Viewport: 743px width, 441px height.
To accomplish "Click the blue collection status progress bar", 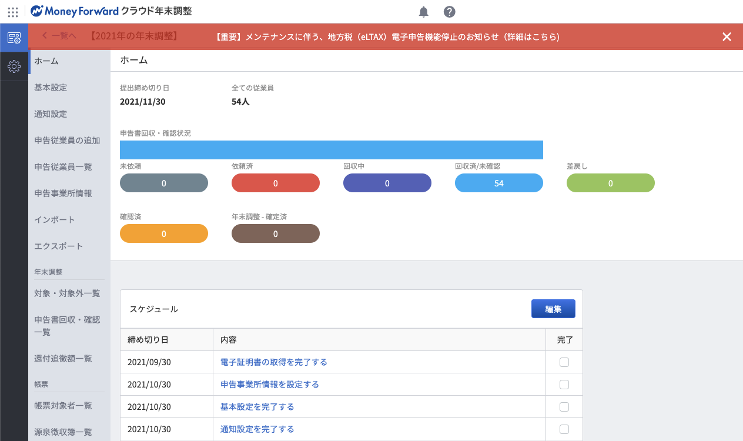I will [331, 150].
